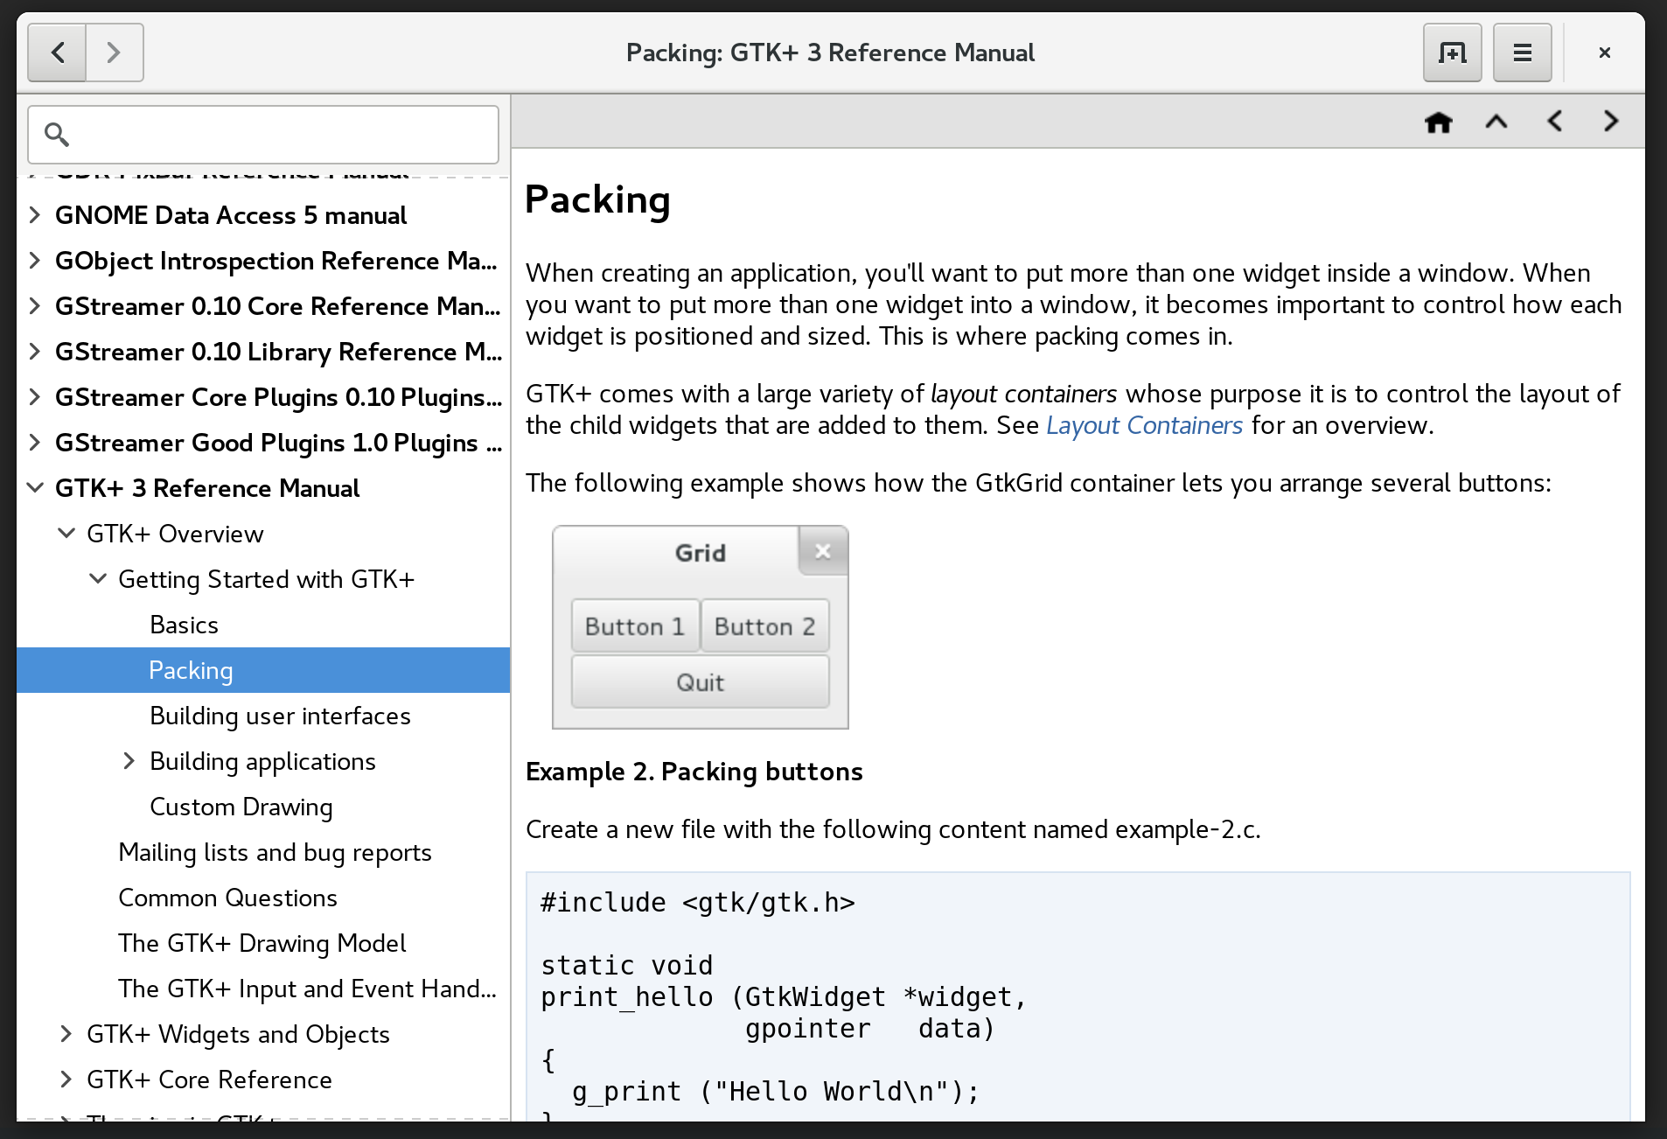Select GStreamer 0.10 Core Reference book
The width and height of the screenshot is (1667, 1139).
pyautogui.click(x=278, y=306)
